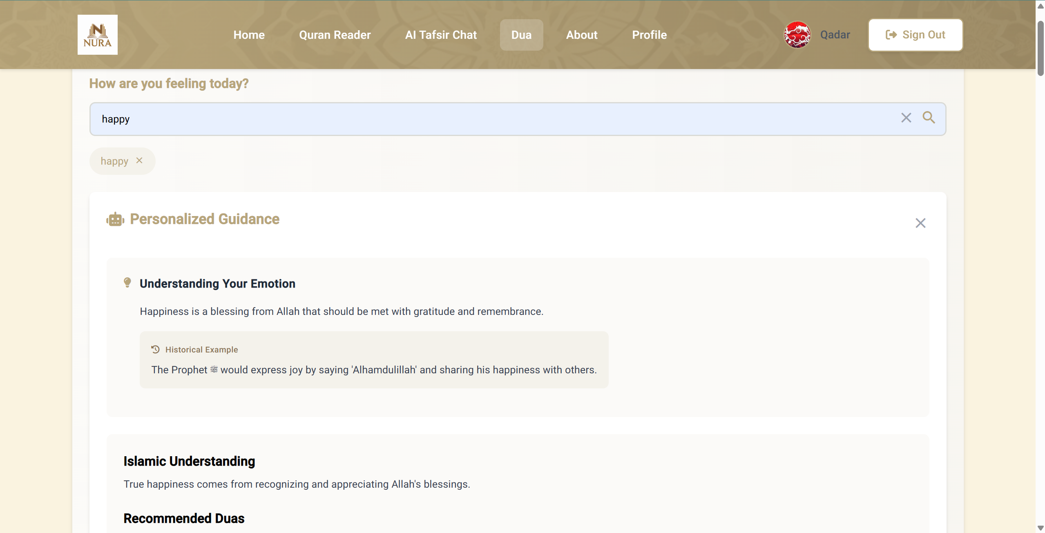Image resolution: width=1045 pixels, height=533 pixels.
Task: Open the Profile page
Action: (x=649, y=35)
